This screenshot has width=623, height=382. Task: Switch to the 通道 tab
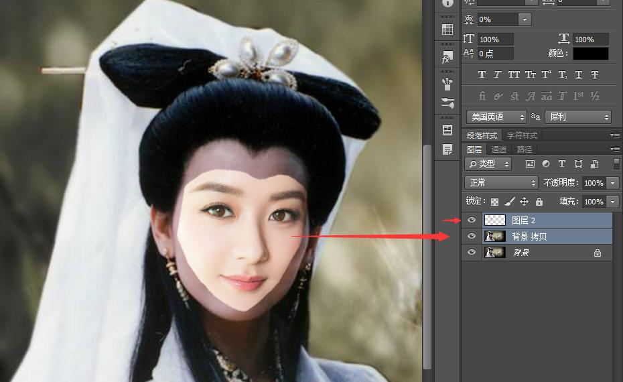coord(499,149)
